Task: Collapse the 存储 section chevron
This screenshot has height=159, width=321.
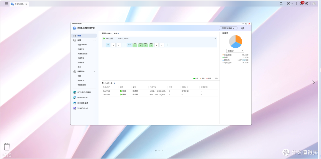Action: pos(95,40)
